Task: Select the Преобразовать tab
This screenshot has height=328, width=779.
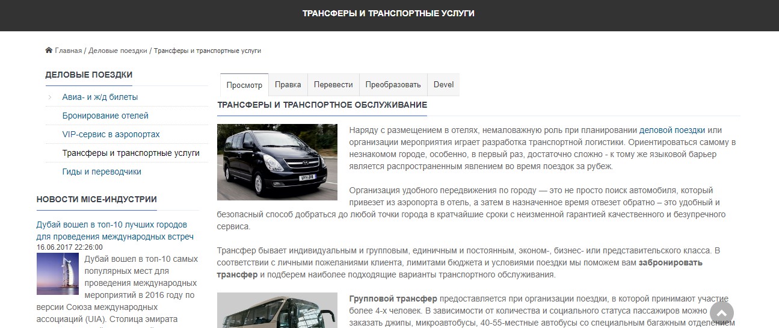Action: coord(393,85)
